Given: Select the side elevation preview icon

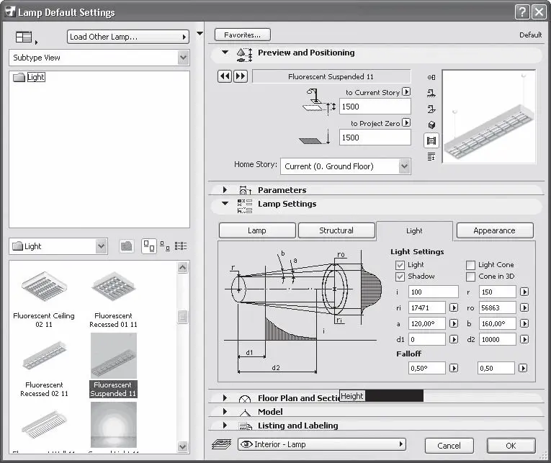Looking at the screenshot, I should pyautogui.click(x=431, y=93).
